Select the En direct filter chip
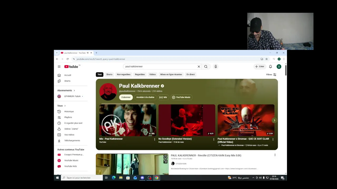The width and height of the screenshot is (337, 189). (191, 75)
